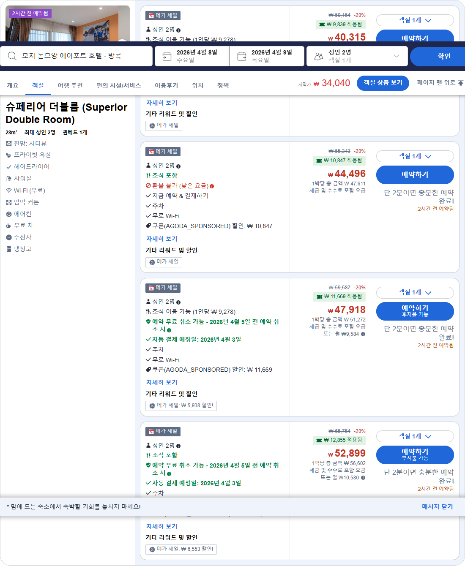465x566 pixels.
Task: Click the 무료 차 tea icon
Action: (9, 226)
